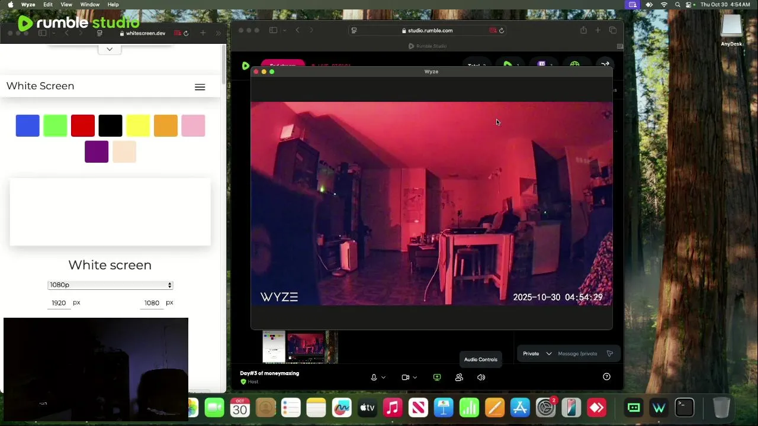The width and height of the screenshot is (758, 426).
Task: Open the microphone settings in Rumble Studio
Action: pos(374,377)
